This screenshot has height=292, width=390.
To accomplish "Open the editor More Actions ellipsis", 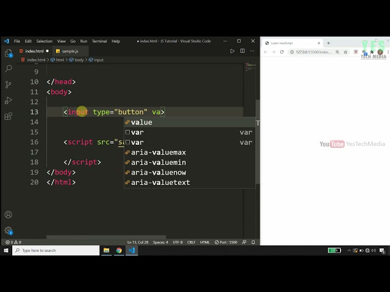I will coord(252,51).
